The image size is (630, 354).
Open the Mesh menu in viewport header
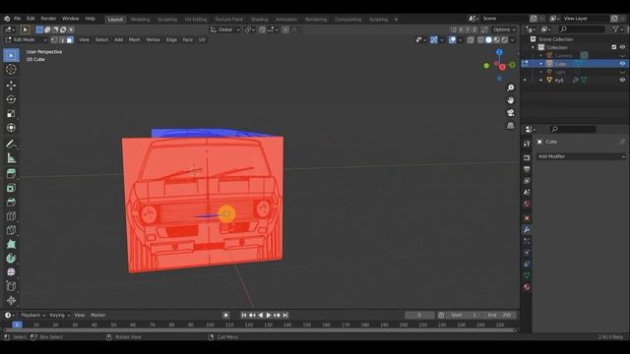point(135,39)
